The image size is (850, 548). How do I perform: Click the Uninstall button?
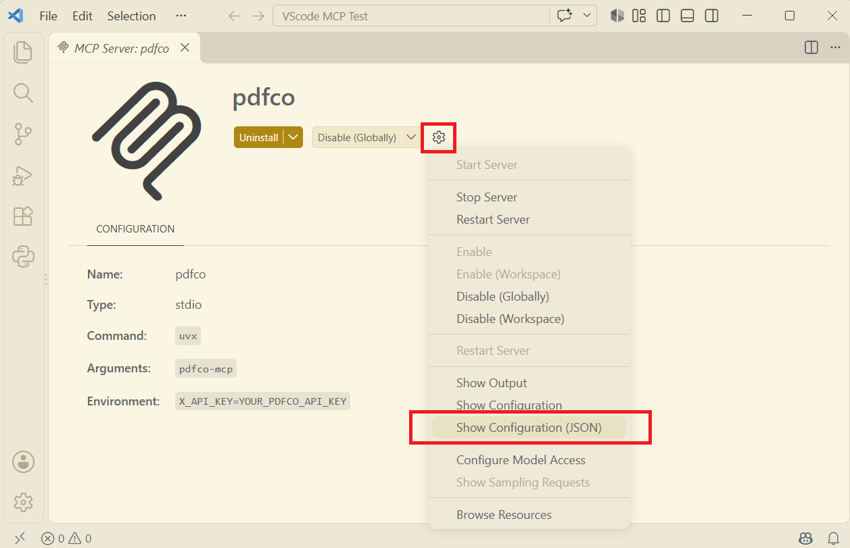point(259,137)
